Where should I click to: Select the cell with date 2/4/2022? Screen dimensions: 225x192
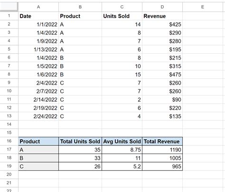click(x=38, y=83)
